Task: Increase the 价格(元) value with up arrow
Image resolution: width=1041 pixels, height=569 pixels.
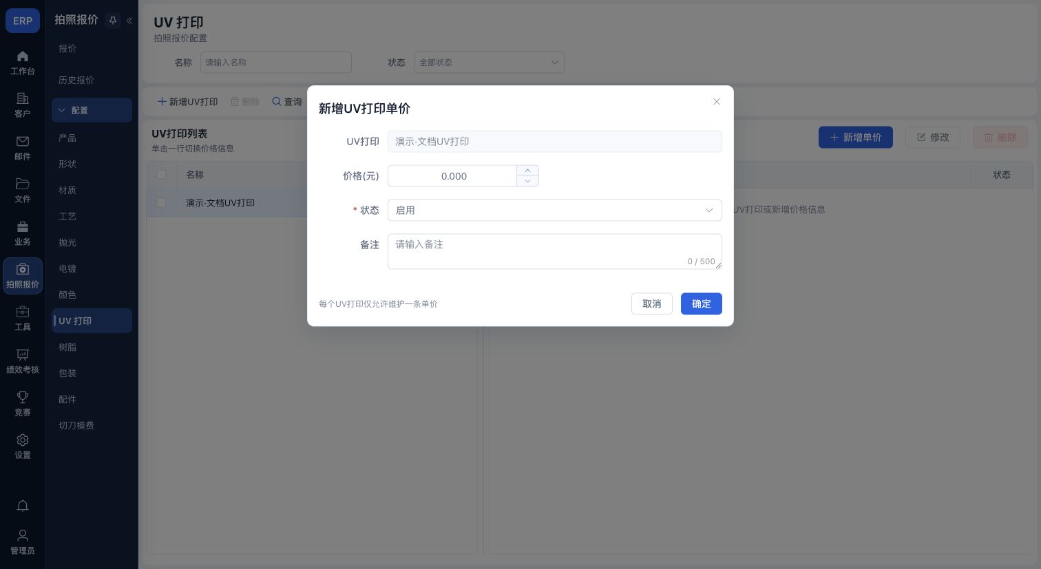Action: 527,171
